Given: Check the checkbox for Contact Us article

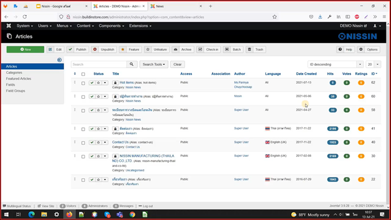Looking at the screenshot, I should click(83, 143).
